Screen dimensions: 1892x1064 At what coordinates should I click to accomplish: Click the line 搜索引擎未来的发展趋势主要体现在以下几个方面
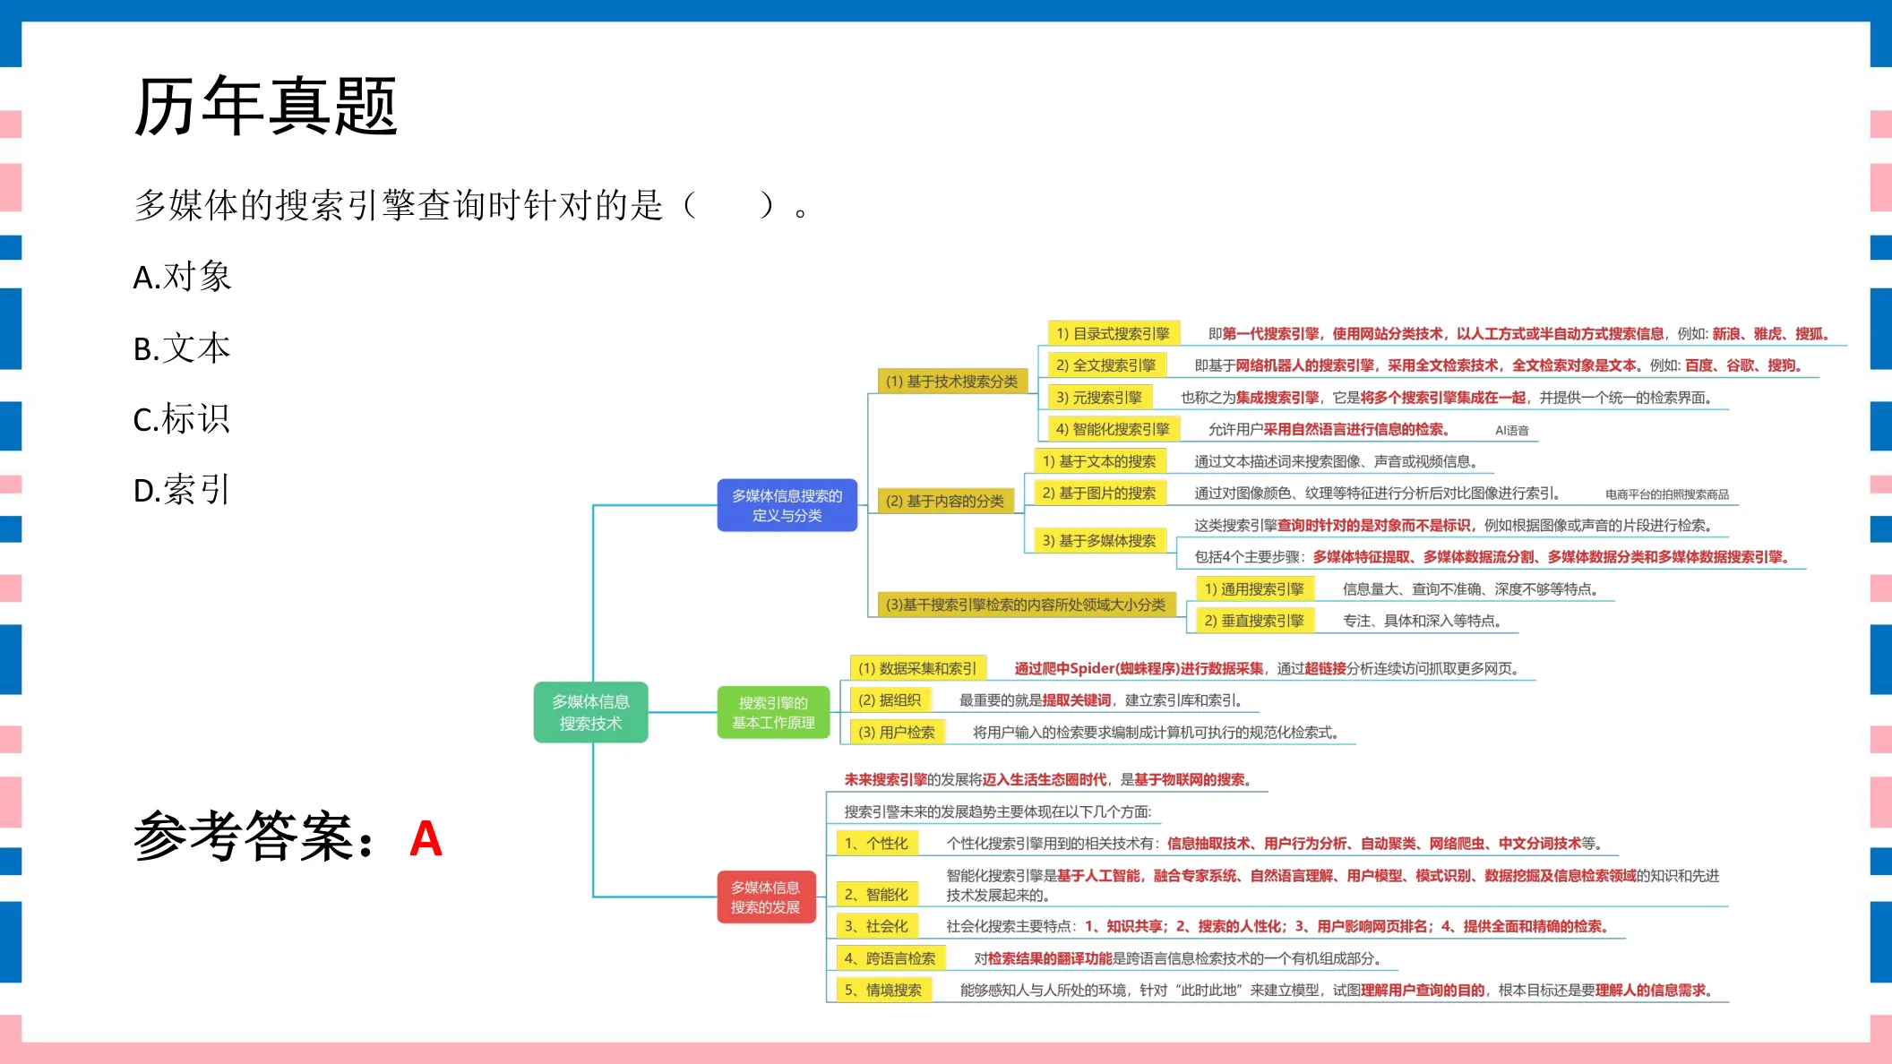pos(998,811)
